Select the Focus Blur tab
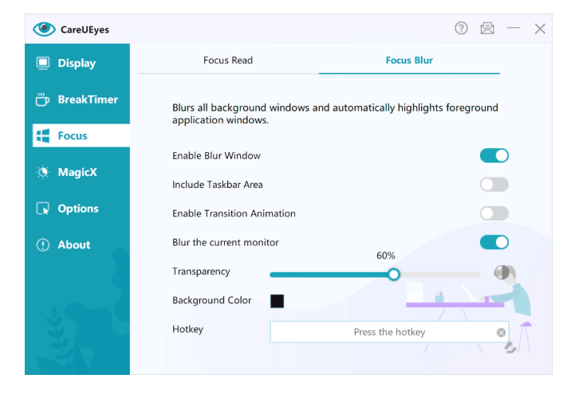 pyautogui.click(x=409, y=60)
